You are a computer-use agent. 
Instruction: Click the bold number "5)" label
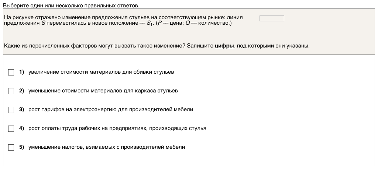21,147
